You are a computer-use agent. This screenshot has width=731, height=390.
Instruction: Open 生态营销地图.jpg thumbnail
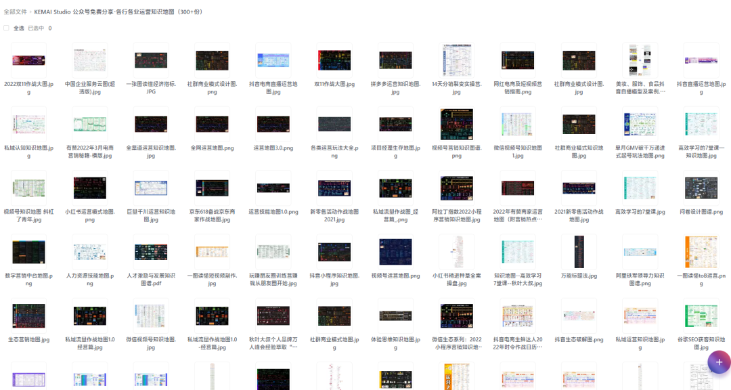(29, 316)
